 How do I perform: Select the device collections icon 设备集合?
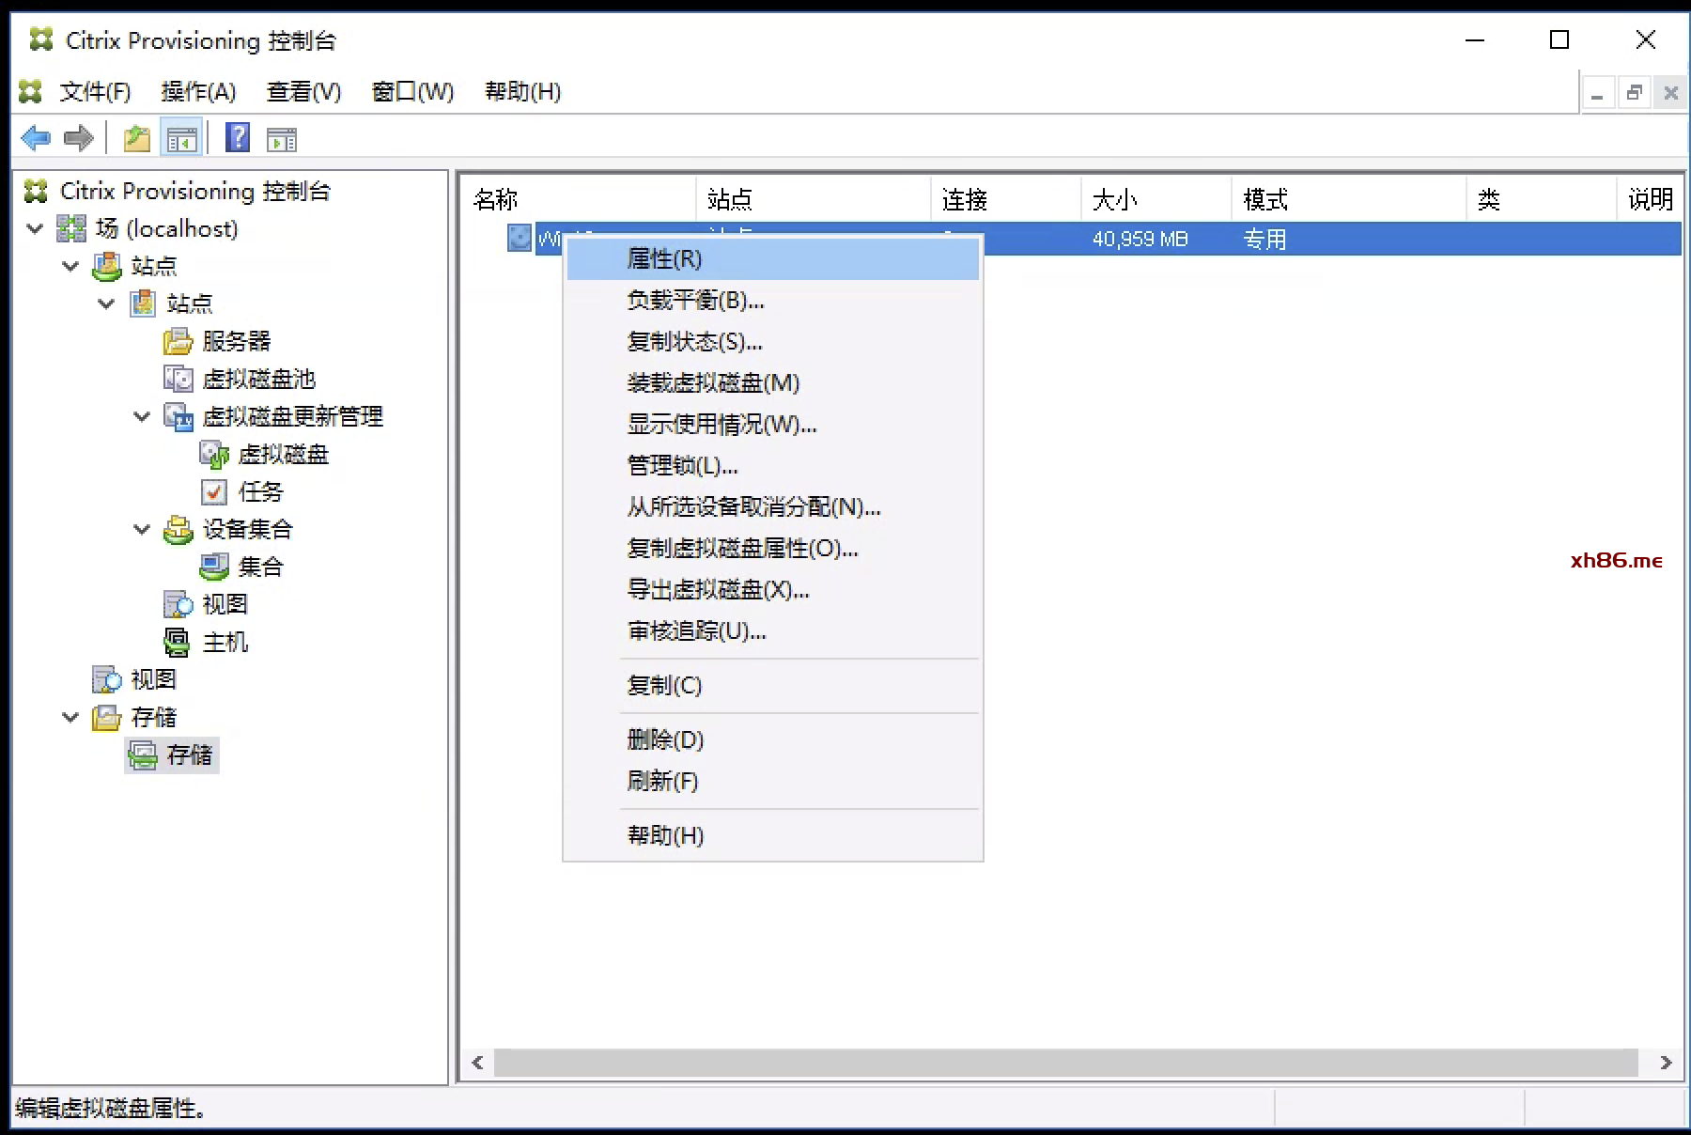point(178,529)
